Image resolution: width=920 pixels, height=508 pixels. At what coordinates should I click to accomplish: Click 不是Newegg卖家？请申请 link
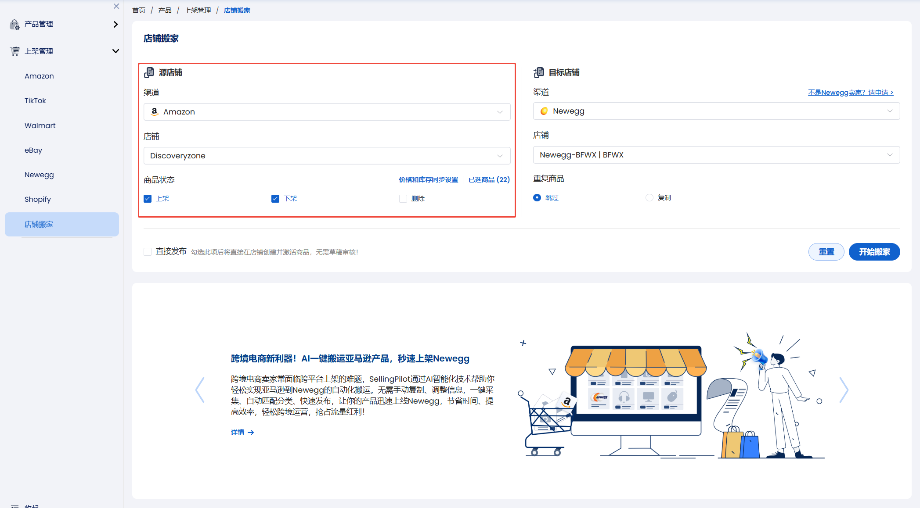851,93
